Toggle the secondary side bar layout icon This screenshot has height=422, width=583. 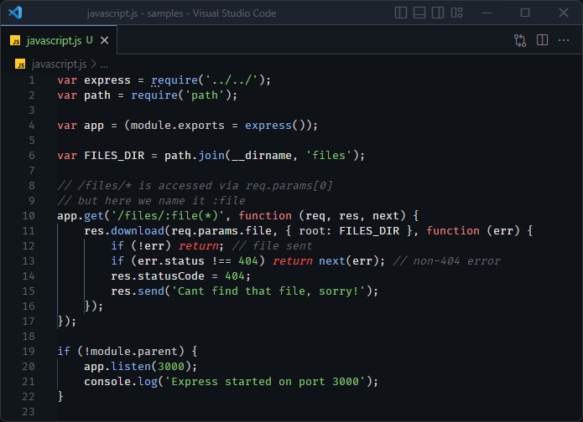(x=438, y=13)
